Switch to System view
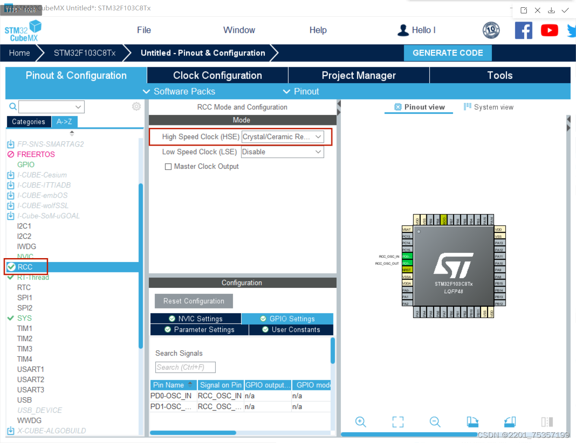Image resolution: width=576 pixels, height=443 pixels. 488,107
